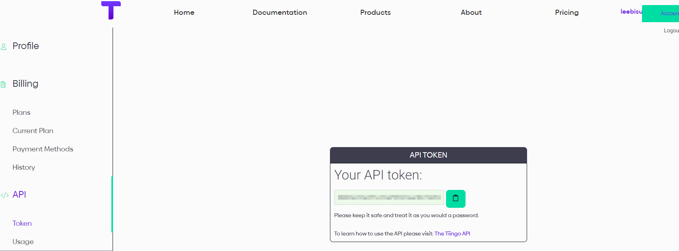View the Current Plan page

[x=33, y=131]
